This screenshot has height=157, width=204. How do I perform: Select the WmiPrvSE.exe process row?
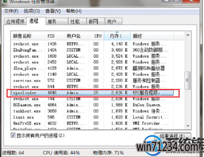coord(92,123)
